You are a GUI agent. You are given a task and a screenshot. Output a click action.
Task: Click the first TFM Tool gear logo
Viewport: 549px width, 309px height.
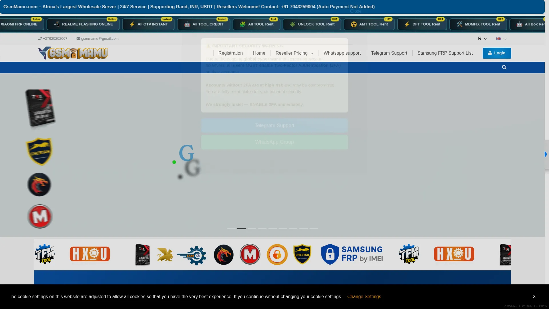click(x=45, y=254)
